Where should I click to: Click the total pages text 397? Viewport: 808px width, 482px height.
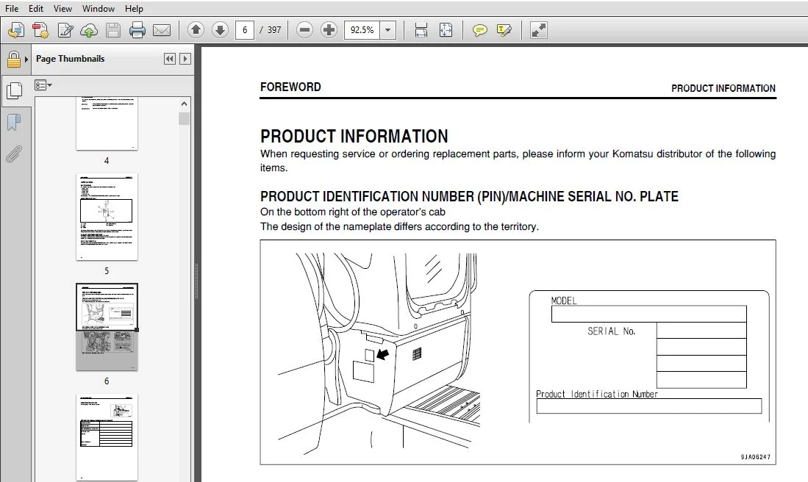coord(274,30)
